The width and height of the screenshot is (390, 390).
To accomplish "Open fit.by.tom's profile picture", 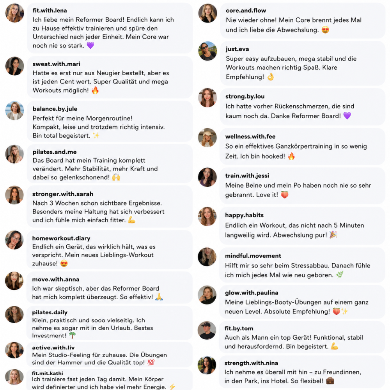I will tap(207, 330).
